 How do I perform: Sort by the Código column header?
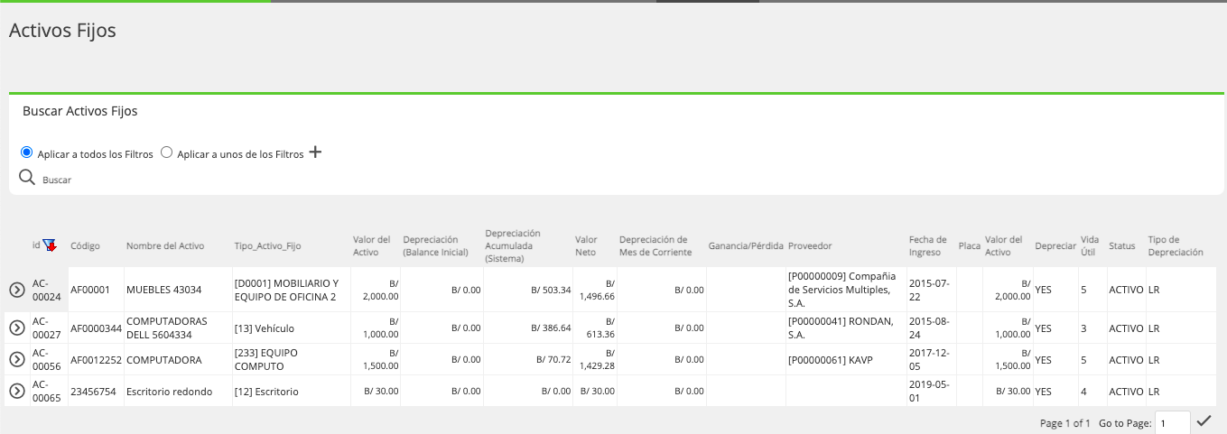[x=85, y=245]
